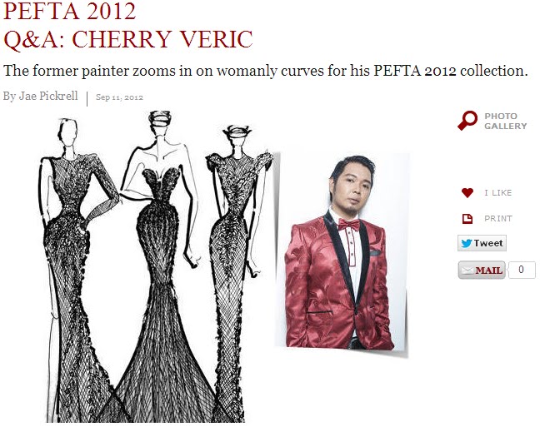This screenshot has width=540, height=427.
Task: Click the article subtitle about former painter
Action: click(266, 71)
